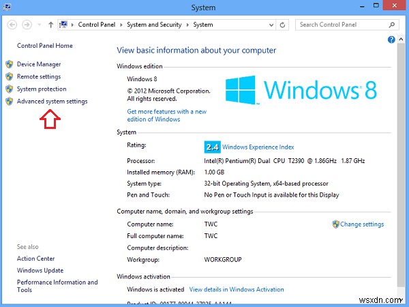Image resolution: width=409 pixels, height=307 pixels.
Task: View details in Windows Activation
Action: [237, 289]
